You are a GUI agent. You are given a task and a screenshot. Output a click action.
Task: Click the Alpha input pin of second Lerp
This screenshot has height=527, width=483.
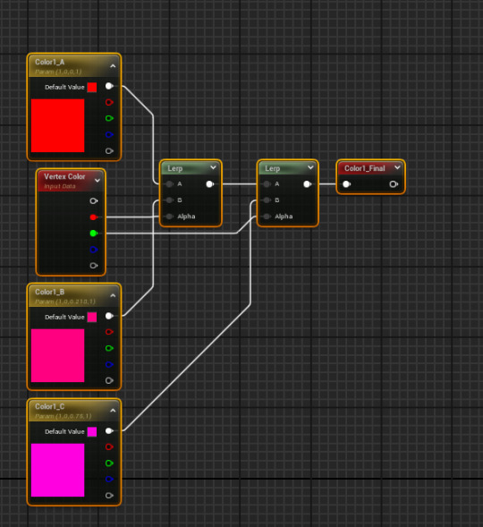click(267, 217)
